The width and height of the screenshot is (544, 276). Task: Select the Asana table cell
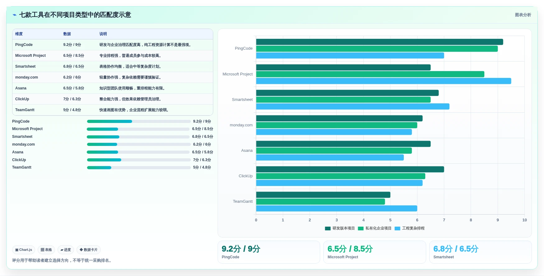[21, 88]
